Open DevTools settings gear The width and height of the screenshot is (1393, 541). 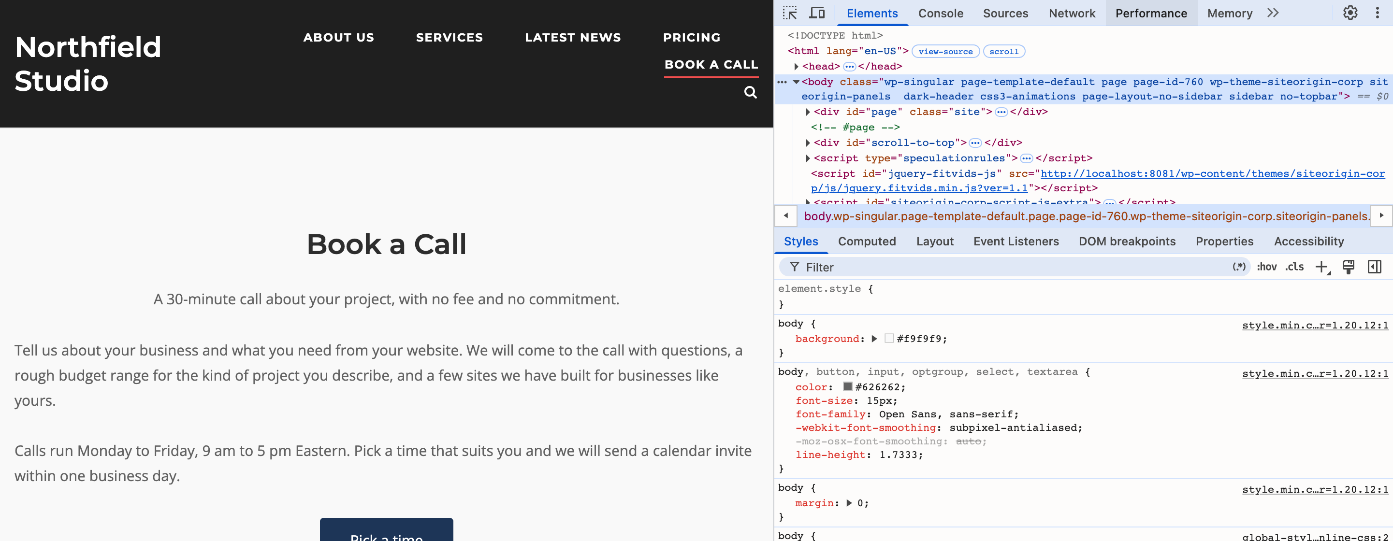coord(1350,13)
